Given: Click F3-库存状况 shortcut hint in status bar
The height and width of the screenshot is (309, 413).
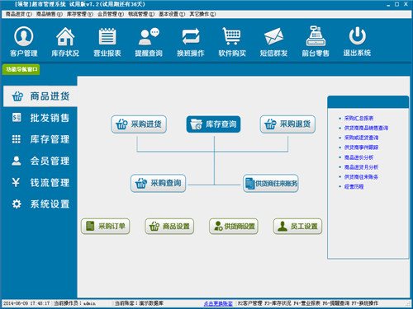Looking at the screenshot, I should click(x=278, y=303).
